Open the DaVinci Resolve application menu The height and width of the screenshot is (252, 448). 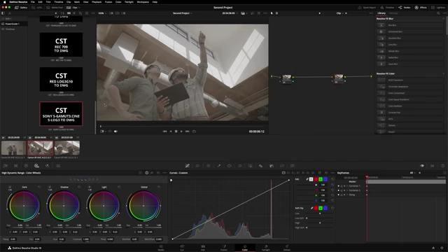coord(18,1)
